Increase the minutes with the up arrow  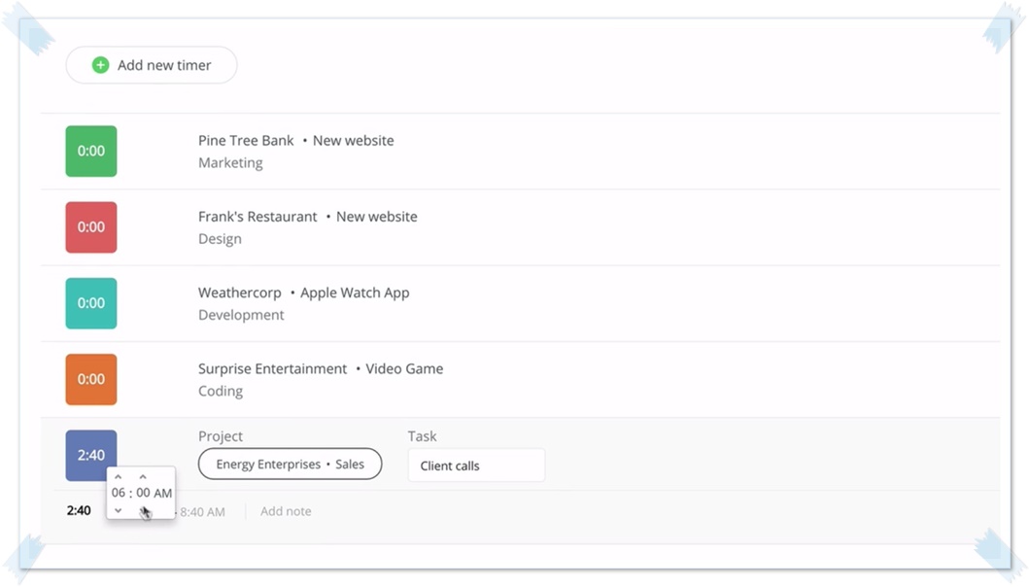(x=143, y=477)
